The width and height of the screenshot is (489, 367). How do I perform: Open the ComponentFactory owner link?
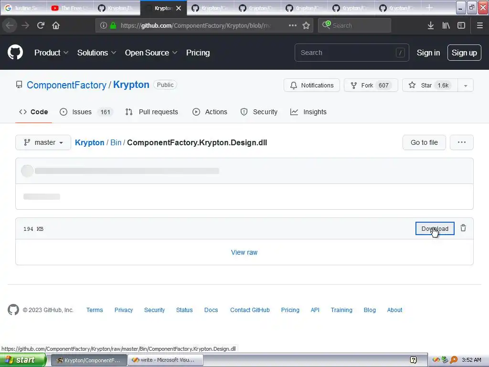[66, 85]
